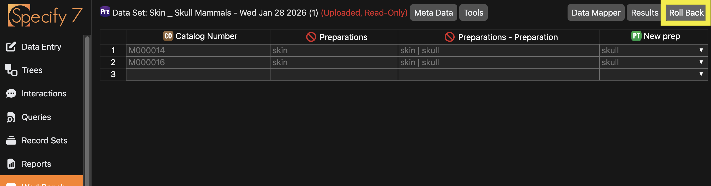Open the Data Mapper
Viewport: 711px width, 186px height.
596,13
